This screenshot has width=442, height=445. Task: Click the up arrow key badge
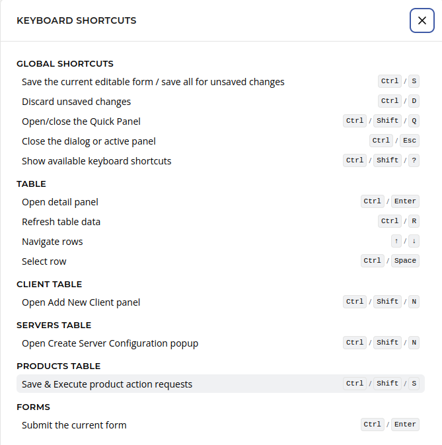(396, 241)
